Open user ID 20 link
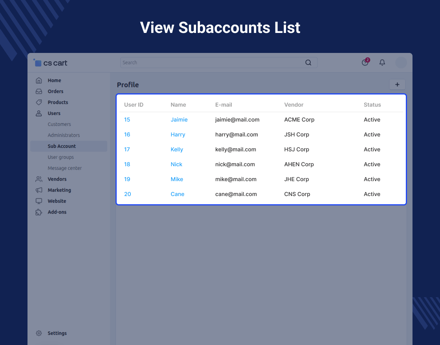 point(127,194)
